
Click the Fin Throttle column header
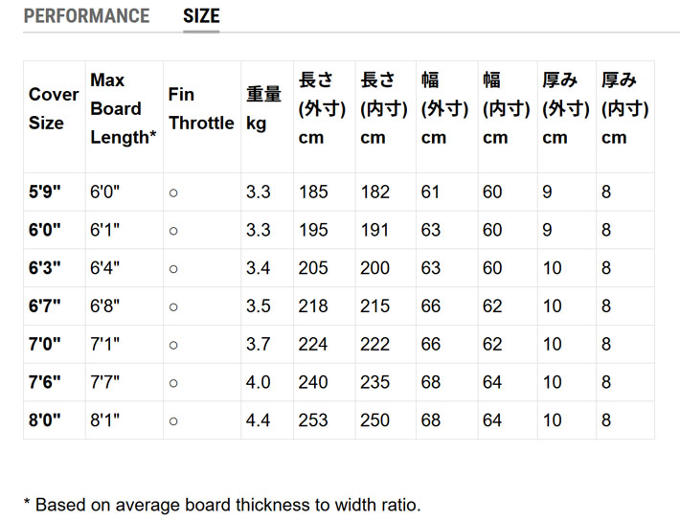[200, 109]
